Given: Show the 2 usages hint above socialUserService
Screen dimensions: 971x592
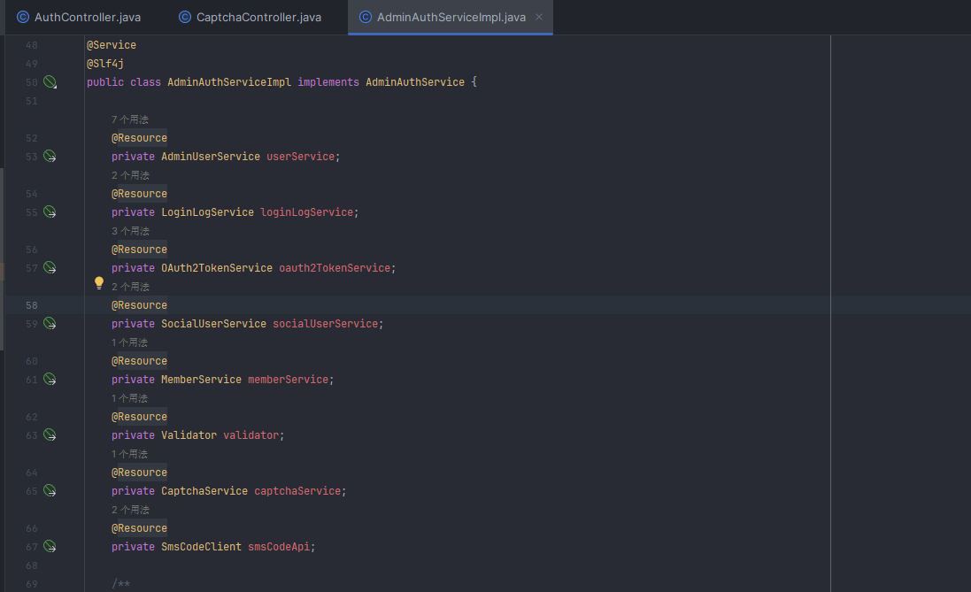Looking at the screenshot, I should (130, 287).
